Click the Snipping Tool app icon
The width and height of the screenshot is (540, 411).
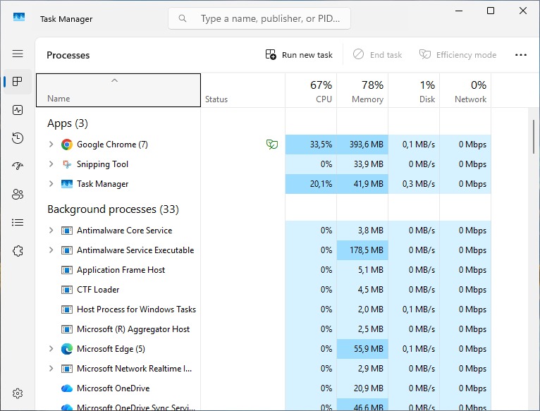click(x=67, y=164)
